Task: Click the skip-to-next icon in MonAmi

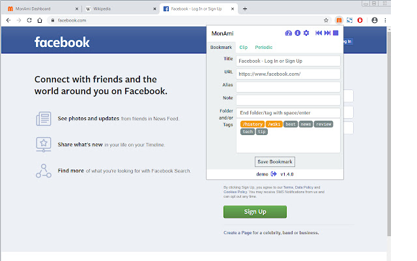Action: pos(327,33)
